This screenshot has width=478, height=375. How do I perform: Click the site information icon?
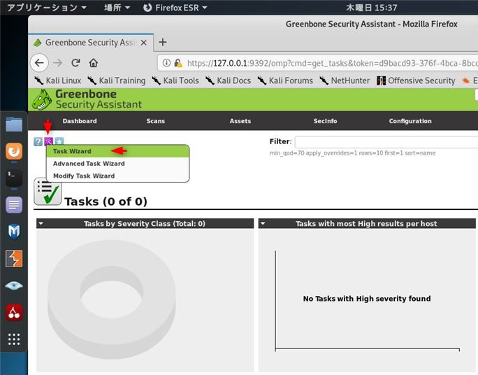[x=166, y=63]
